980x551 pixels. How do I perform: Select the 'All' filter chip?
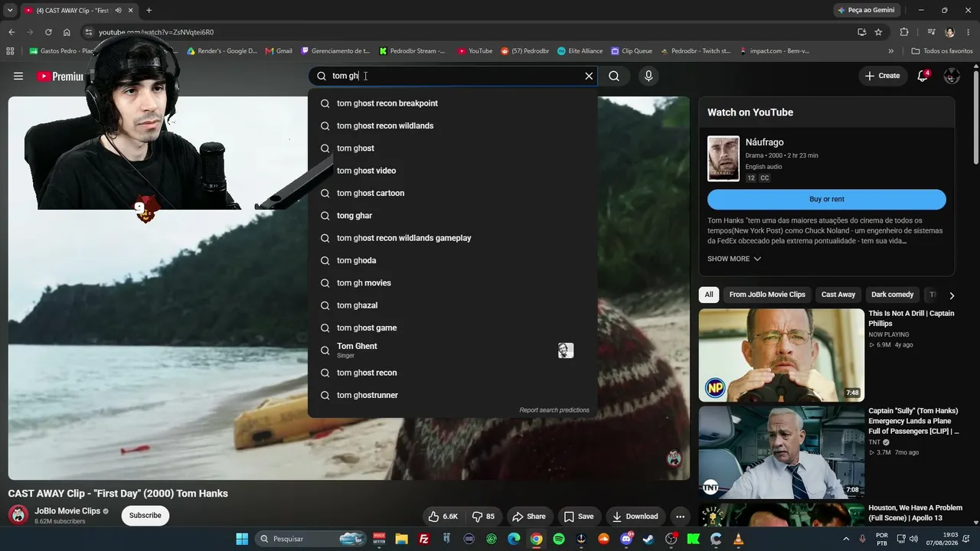click(x=709, y=295)
